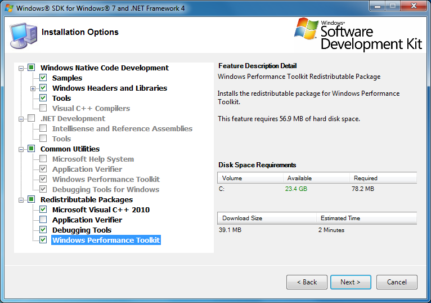This screenshot has height=303, width=431.
Task: Select the highlighted Windows Performance Toolkit item
Action: click(x=106, y=240)
